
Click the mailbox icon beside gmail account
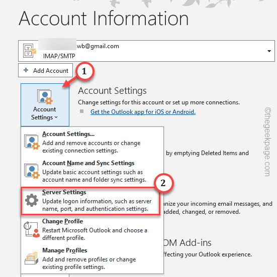tap(29, 51)
